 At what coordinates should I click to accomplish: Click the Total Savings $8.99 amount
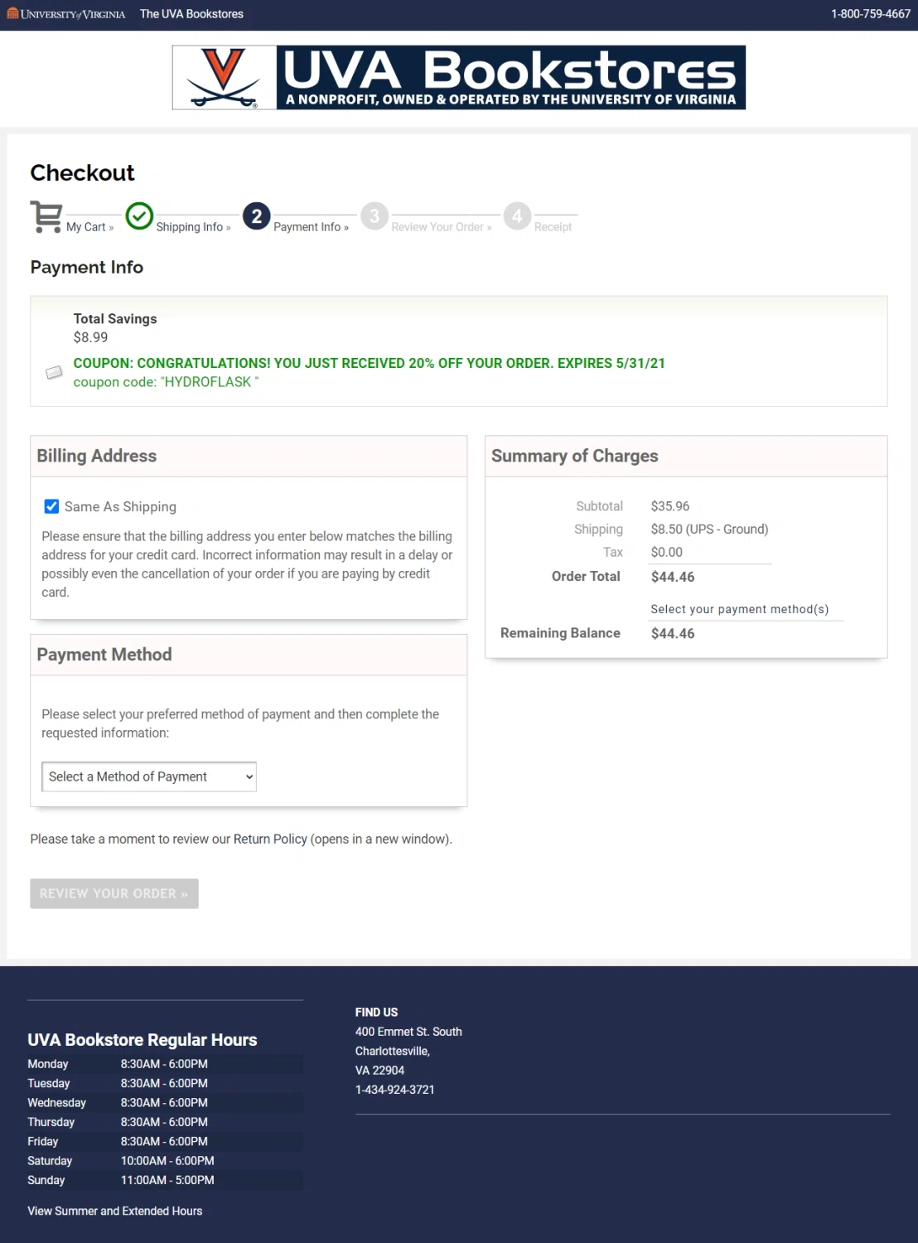coord(90,337)
